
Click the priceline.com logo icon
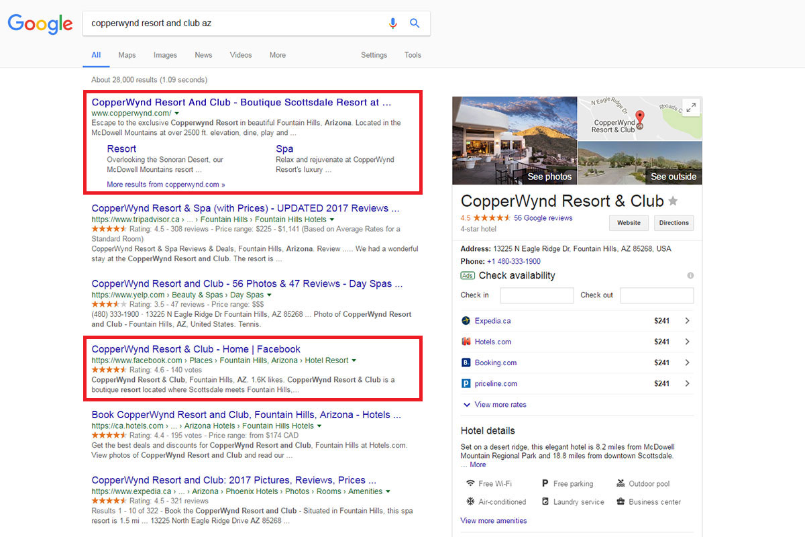pos(466,383)
